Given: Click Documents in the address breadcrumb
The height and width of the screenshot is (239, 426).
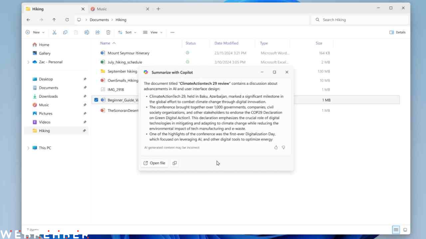Looking at the screenshot, I should point(99,20).
